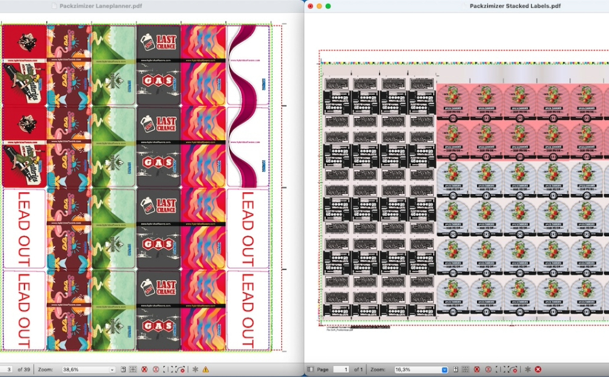Close the Stacked Labels window with red button
This screenshot has width=609, height=377.
coord(310,6)
